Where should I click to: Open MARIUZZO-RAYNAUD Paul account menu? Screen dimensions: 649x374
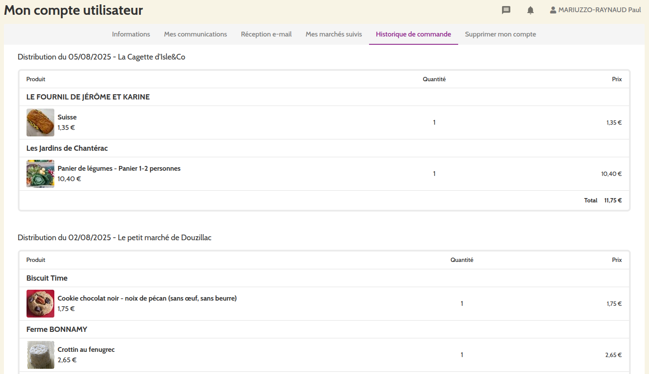tap(599, 10)
